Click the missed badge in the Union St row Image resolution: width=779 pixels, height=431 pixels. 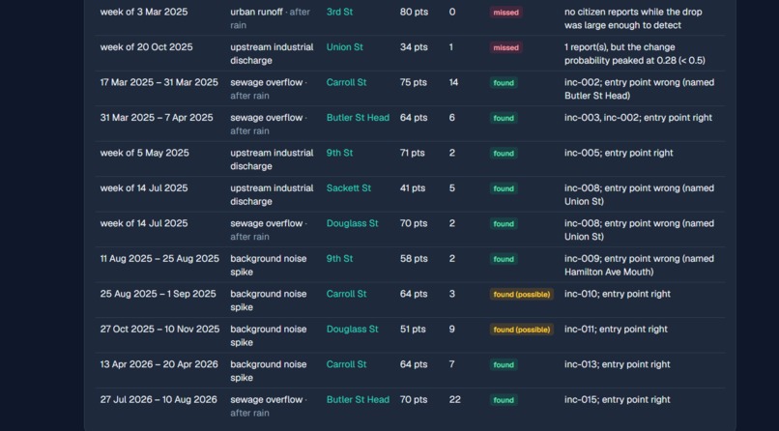coord(505,47)
